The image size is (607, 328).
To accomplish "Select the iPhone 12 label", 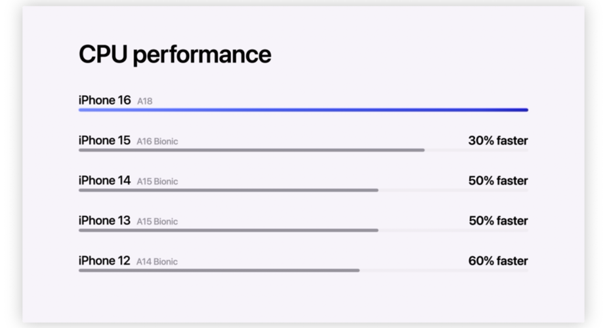I will point(104,260).
